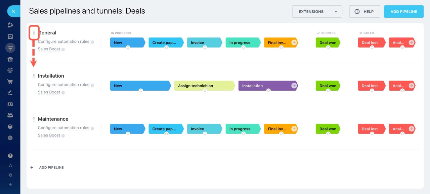Click the bottom Add Pipeline link
This screenshot has height=194, width=430.
51,167
